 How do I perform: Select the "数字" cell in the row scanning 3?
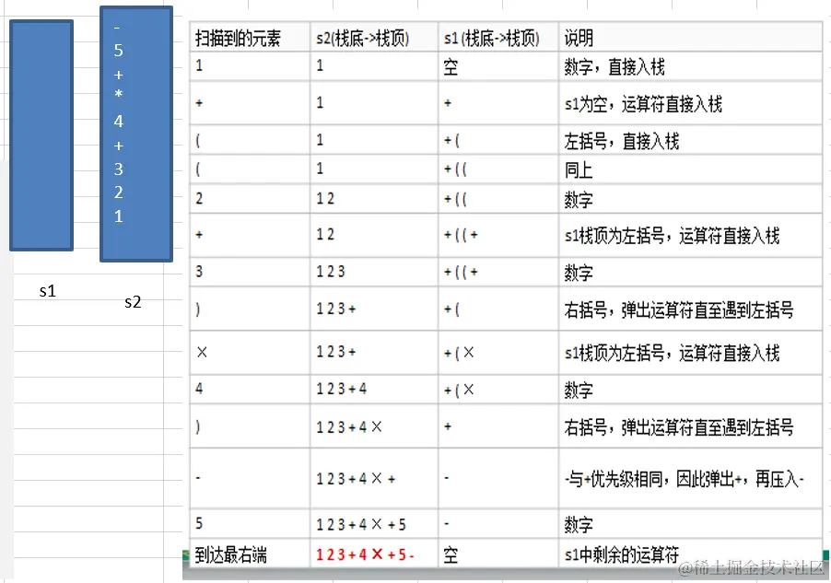coord(690,272)
